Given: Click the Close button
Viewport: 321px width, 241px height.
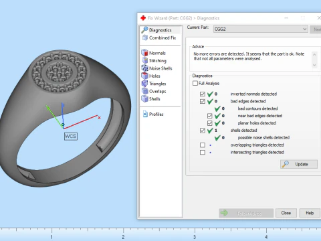Looking at the screenshot, I should coord(286,213).
